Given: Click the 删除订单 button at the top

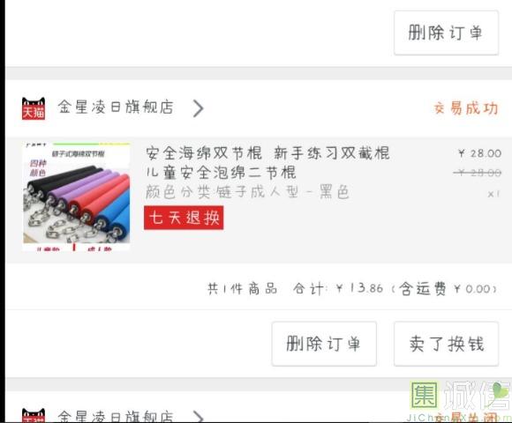Looking at the screenshot, I should pos(446,33).
